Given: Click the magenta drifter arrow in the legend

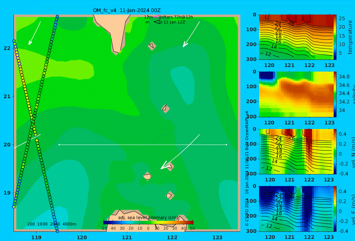Looking at the screenshot, I should point(157,17).
